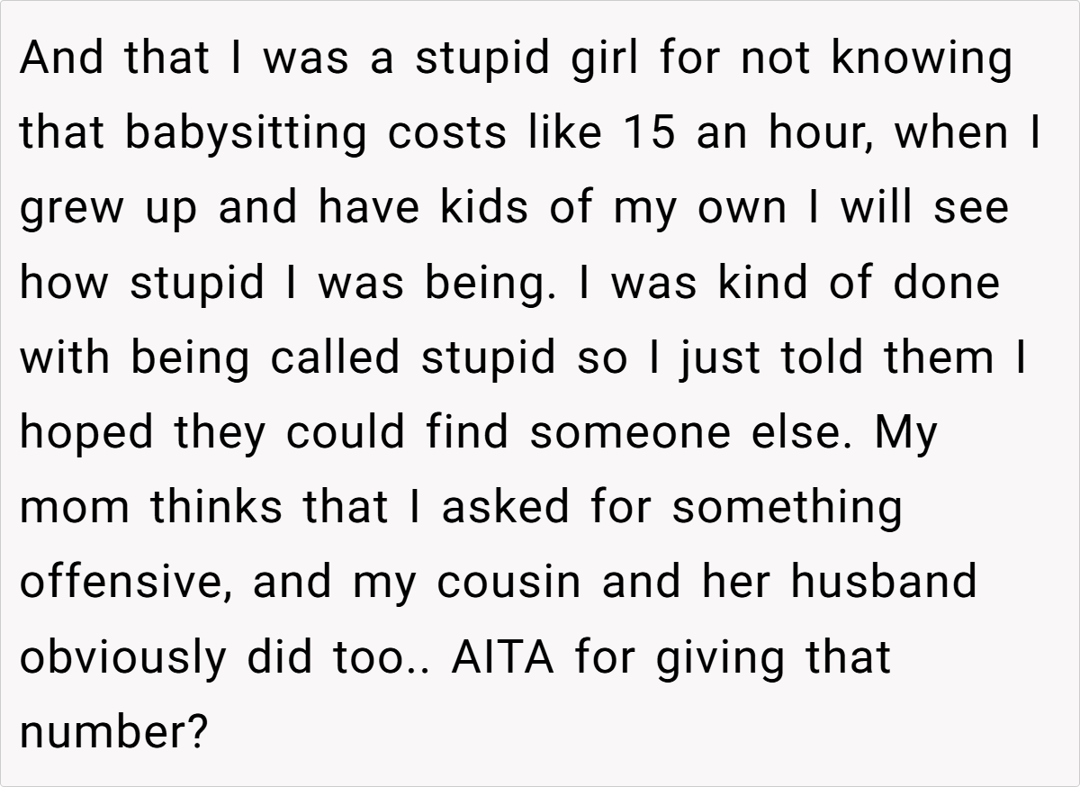Screen dimensions: 1080x787
Task: Click the word "offensive"
Action: 121,582
